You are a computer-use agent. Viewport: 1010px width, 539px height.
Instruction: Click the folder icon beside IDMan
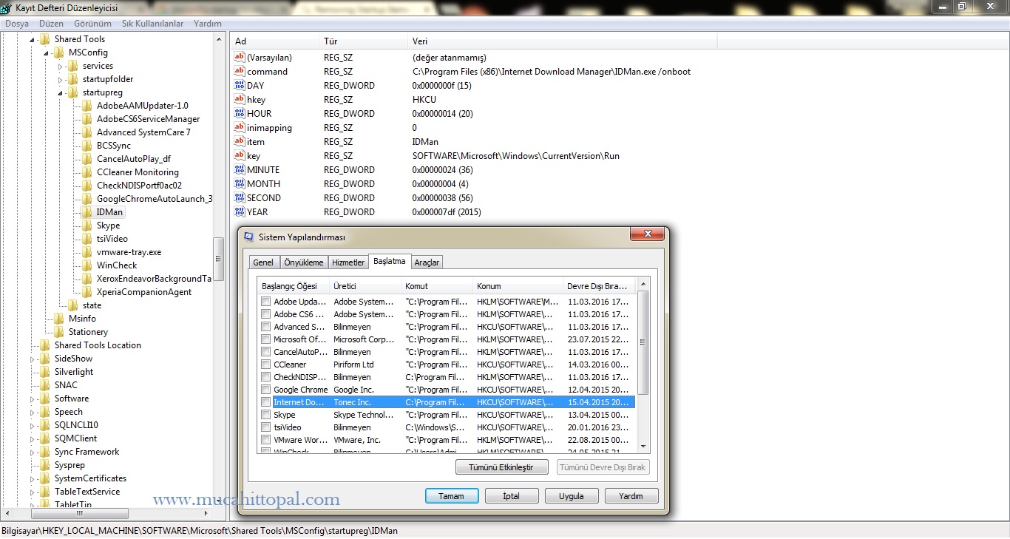pyautogui.click(x=87, y=212)
